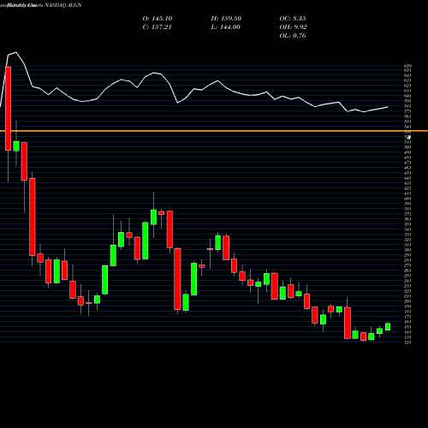
Task: Click the first tall red candle at chart start
Action: pos(9,109)
